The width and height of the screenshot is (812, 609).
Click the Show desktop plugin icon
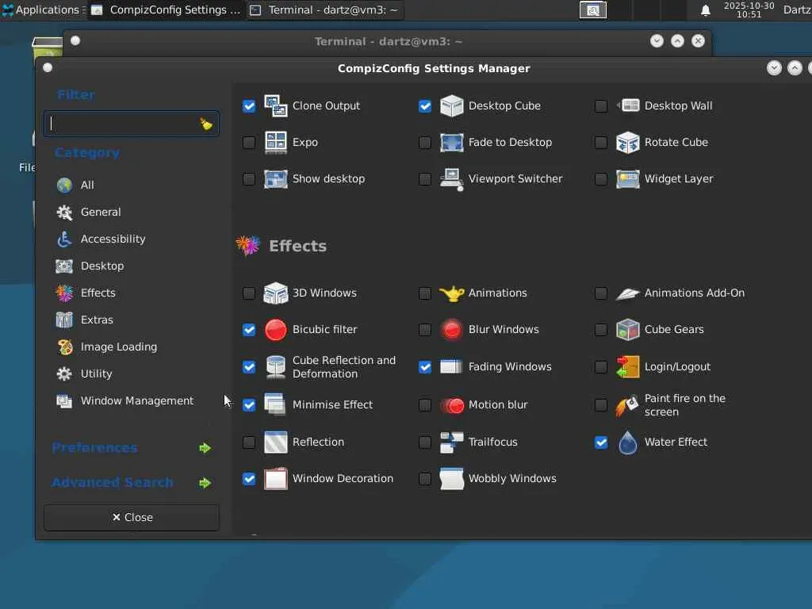point(275,178)
